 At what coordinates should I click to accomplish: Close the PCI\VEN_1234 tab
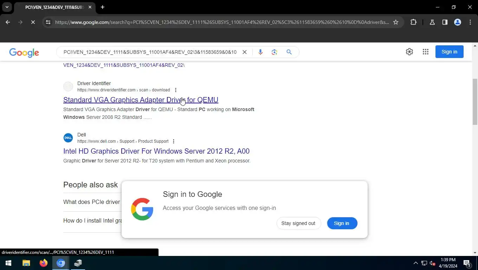click(x=90, y=7)
